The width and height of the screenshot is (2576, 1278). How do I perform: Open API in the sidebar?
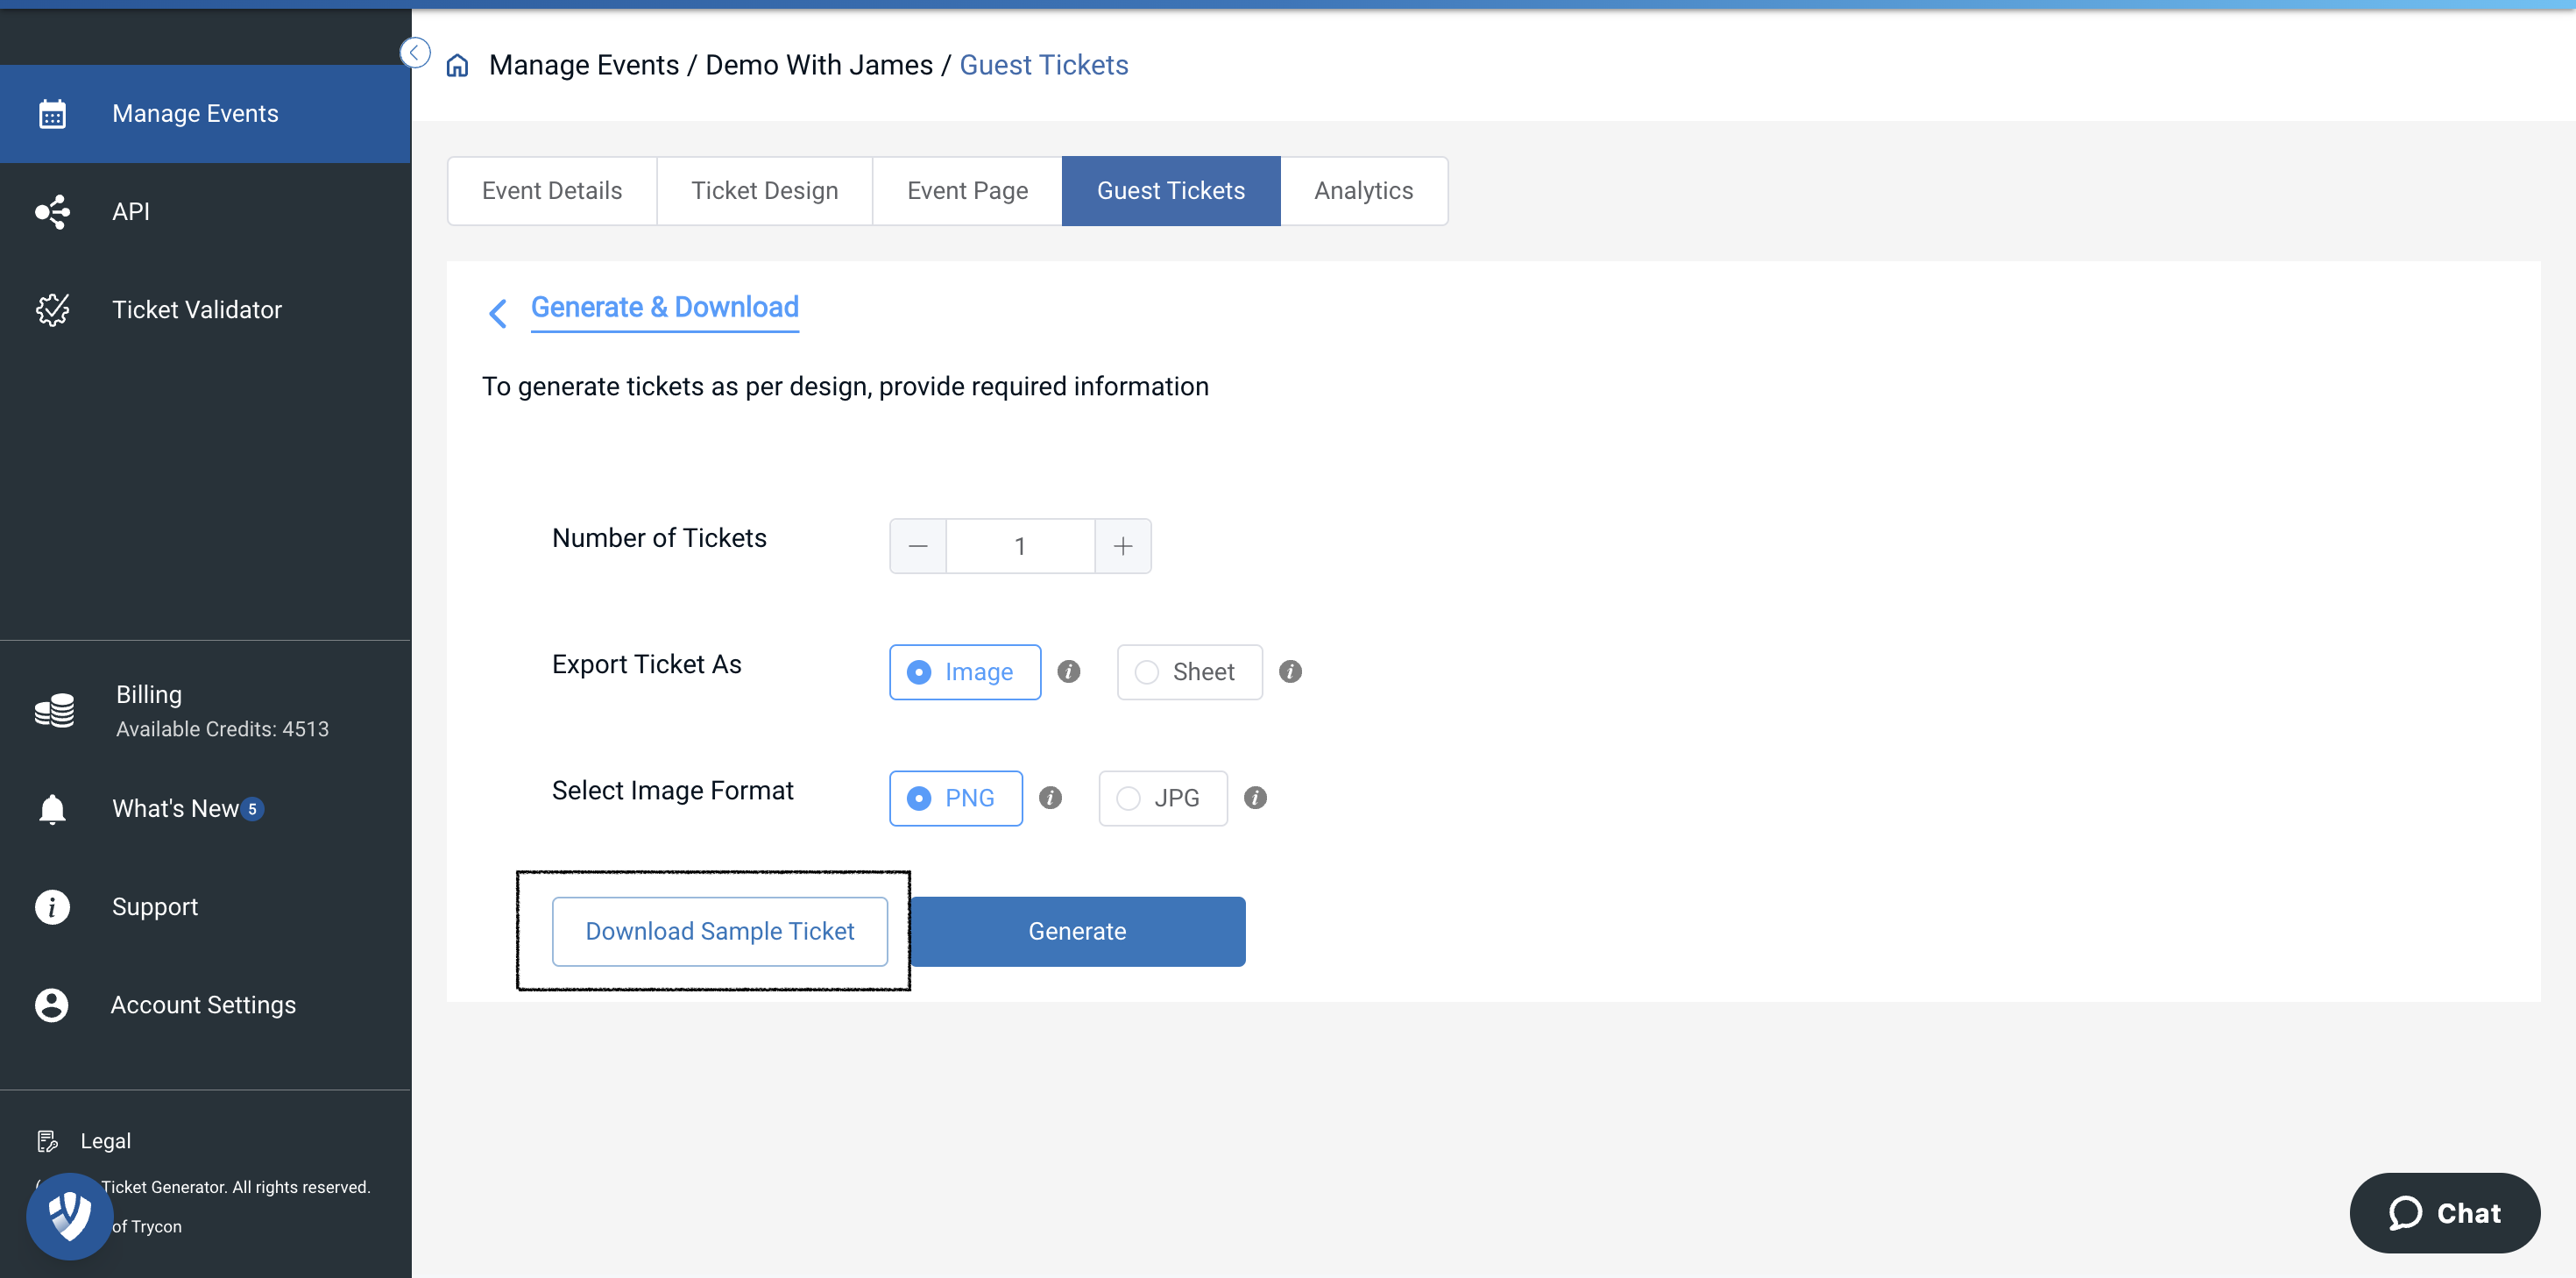[205, 212]
